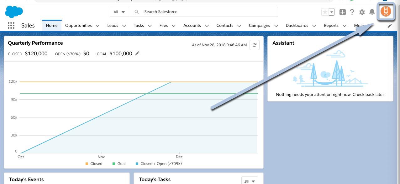Open the Notifications bell
This screenshot has width=400, height=184.
[372, 12]
